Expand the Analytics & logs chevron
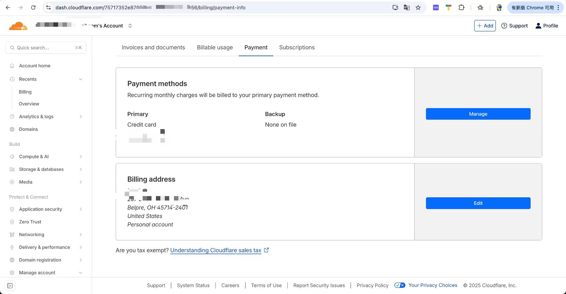The width and height of the screenshot is (566, 294). pos(81,117)
